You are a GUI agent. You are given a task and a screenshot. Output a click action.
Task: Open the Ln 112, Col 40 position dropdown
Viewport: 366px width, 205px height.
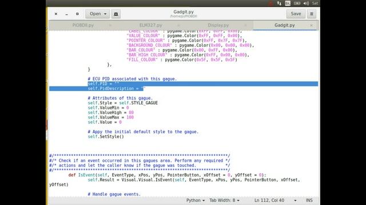point(276,200)
